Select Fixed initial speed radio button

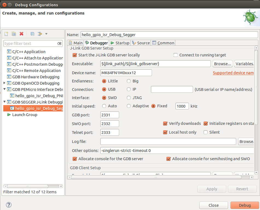click(153, 106)
